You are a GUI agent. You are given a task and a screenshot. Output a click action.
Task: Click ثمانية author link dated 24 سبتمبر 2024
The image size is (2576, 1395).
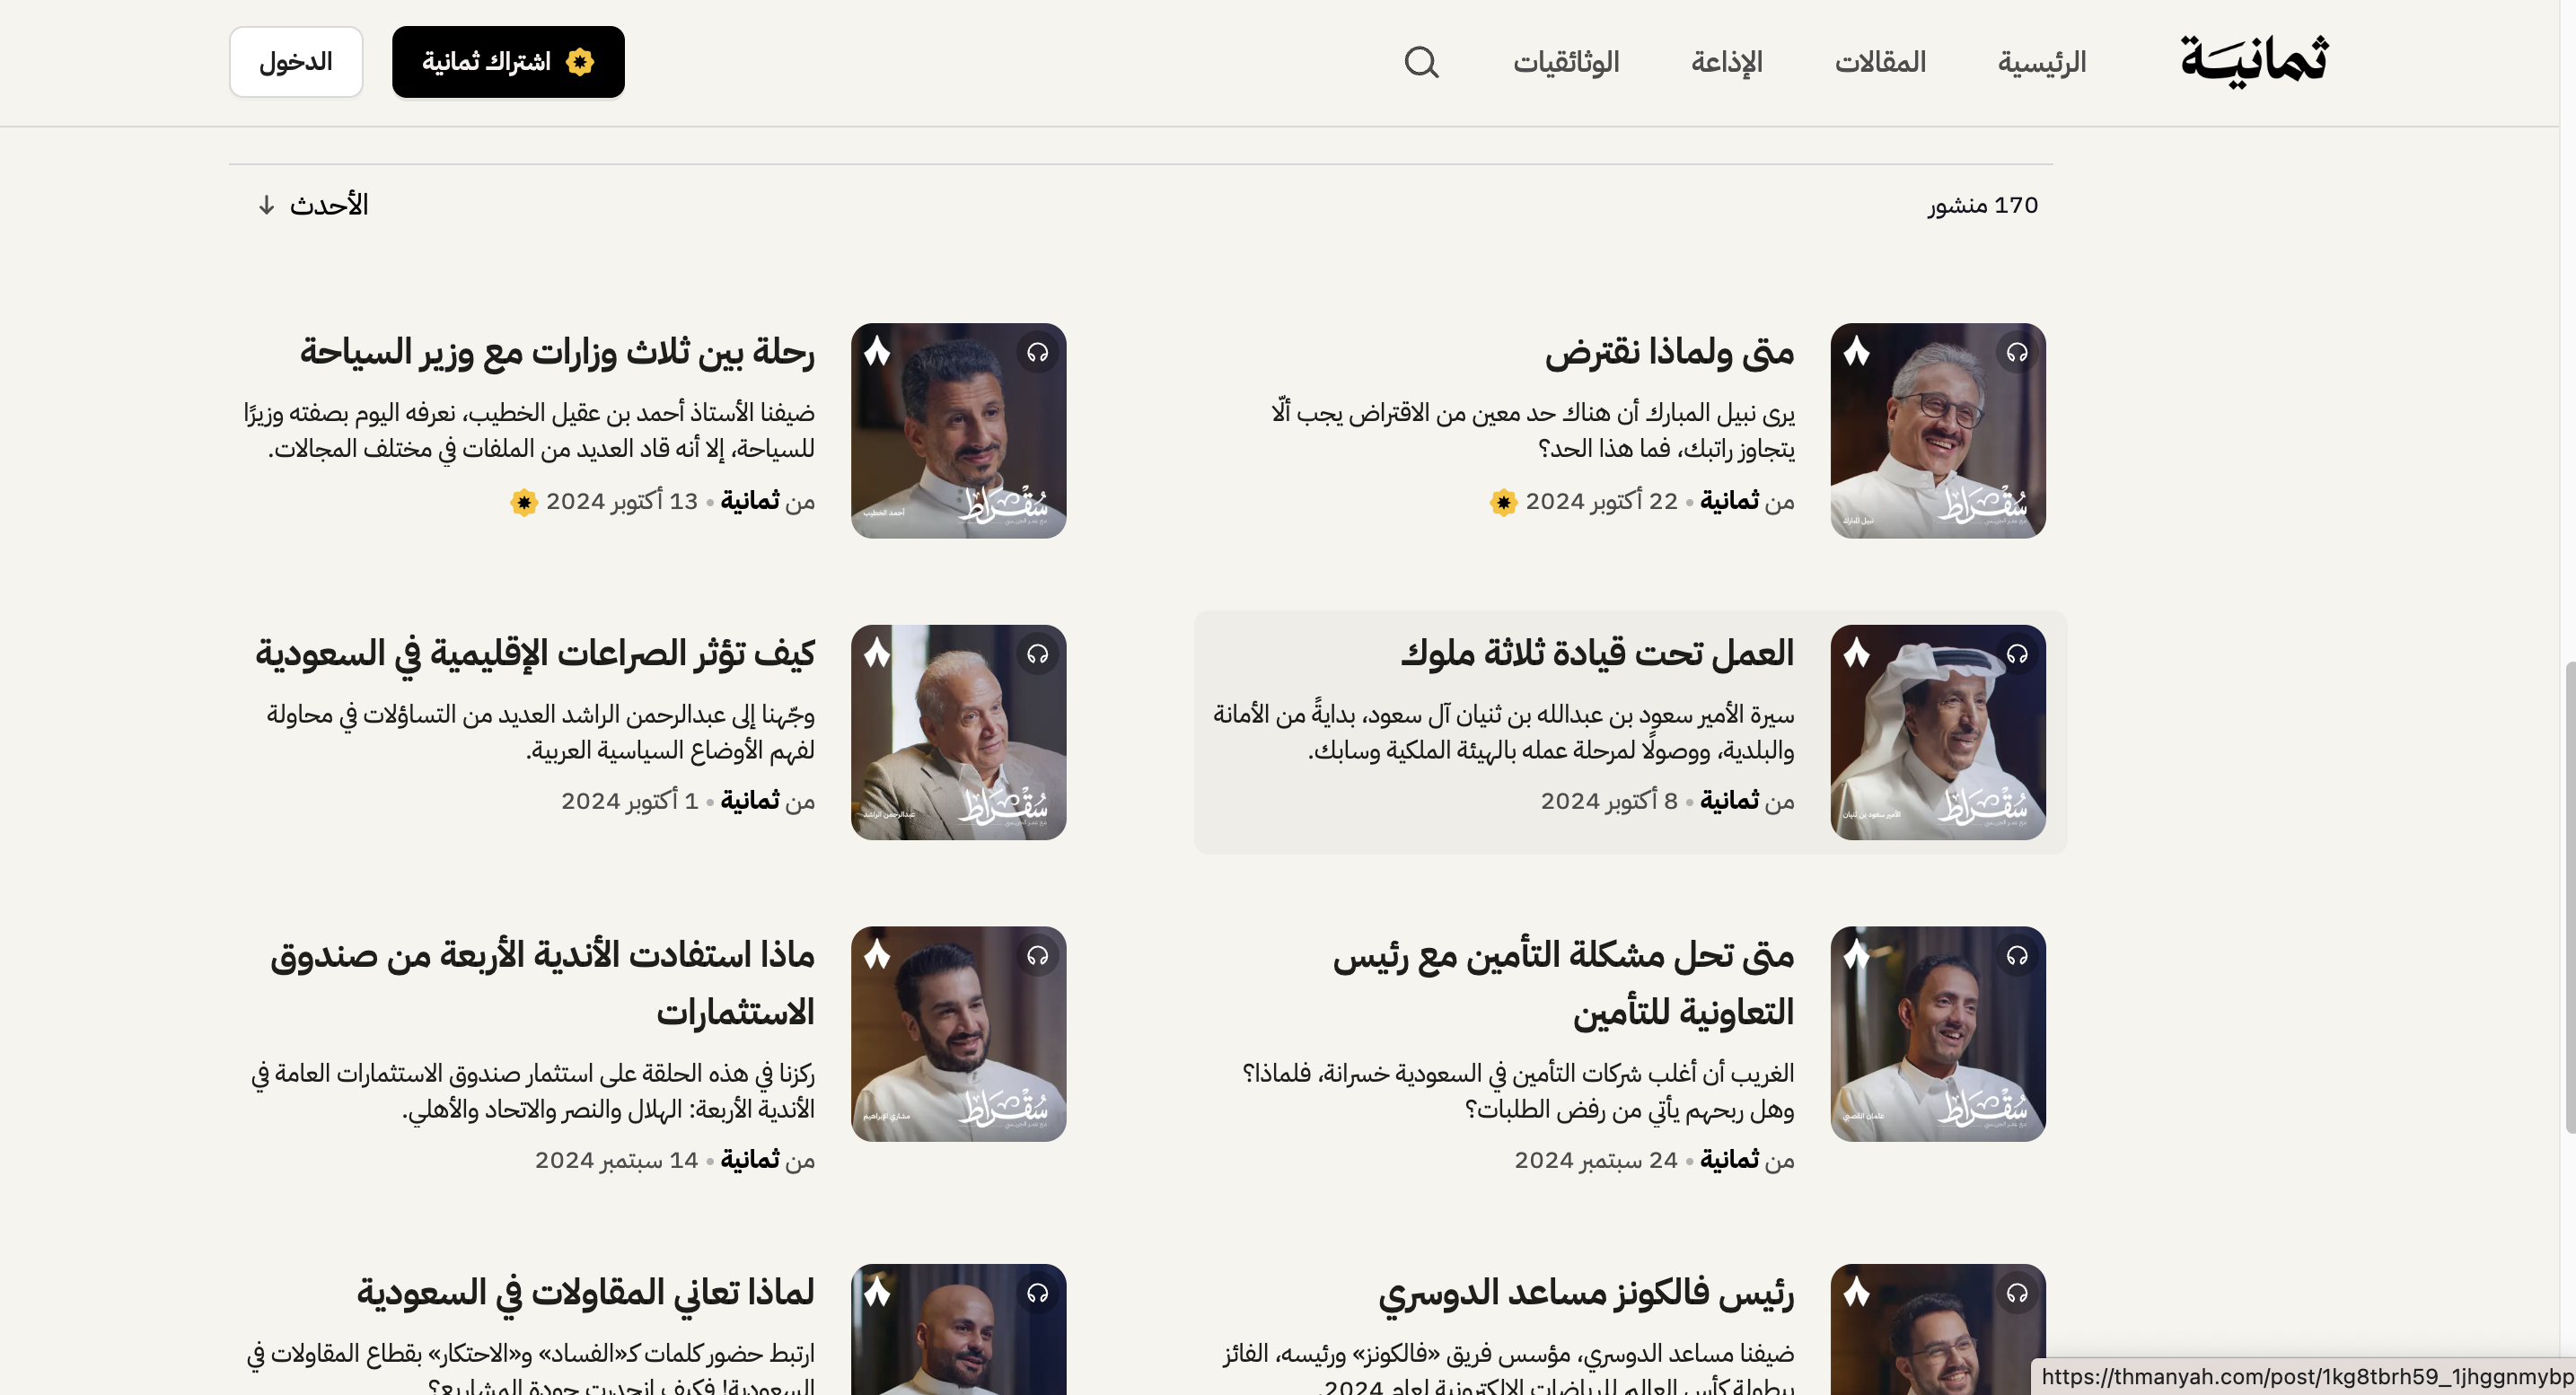[1729, 1160]
